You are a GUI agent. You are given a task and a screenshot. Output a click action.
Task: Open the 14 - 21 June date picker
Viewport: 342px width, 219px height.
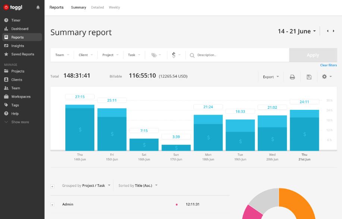[296, 31]
